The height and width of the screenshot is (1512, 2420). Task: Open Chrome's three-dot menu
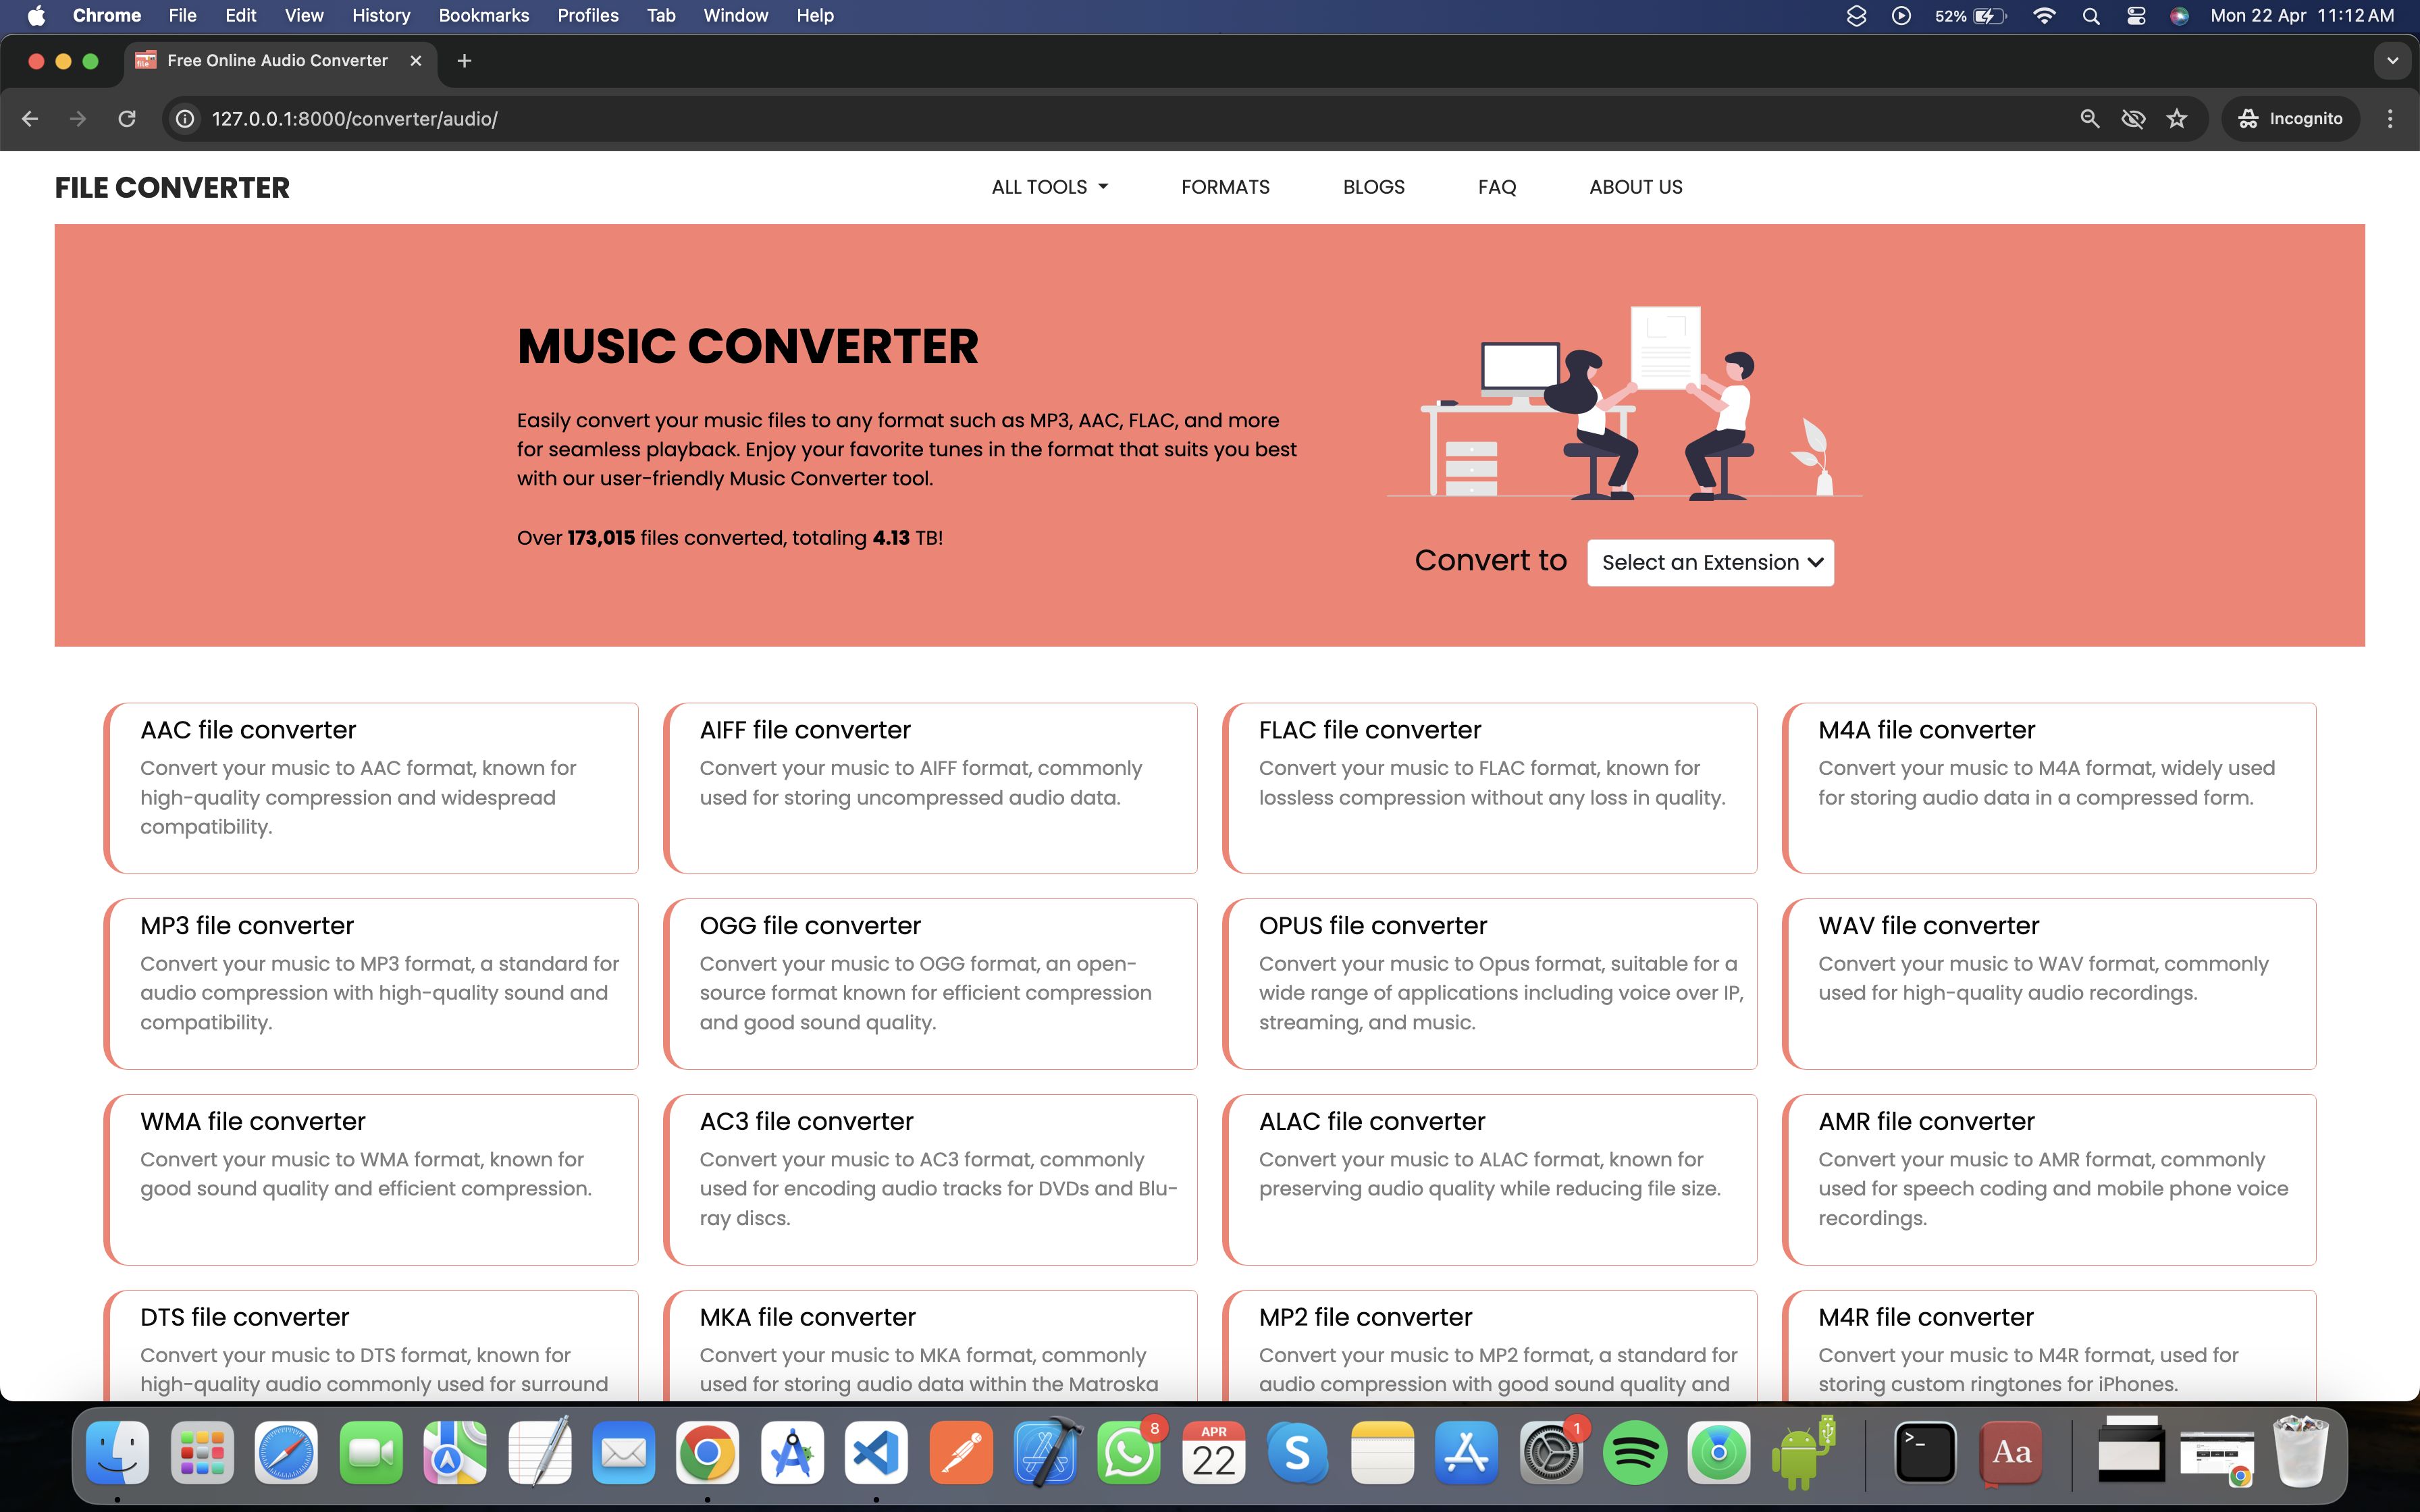(2390, 119)
